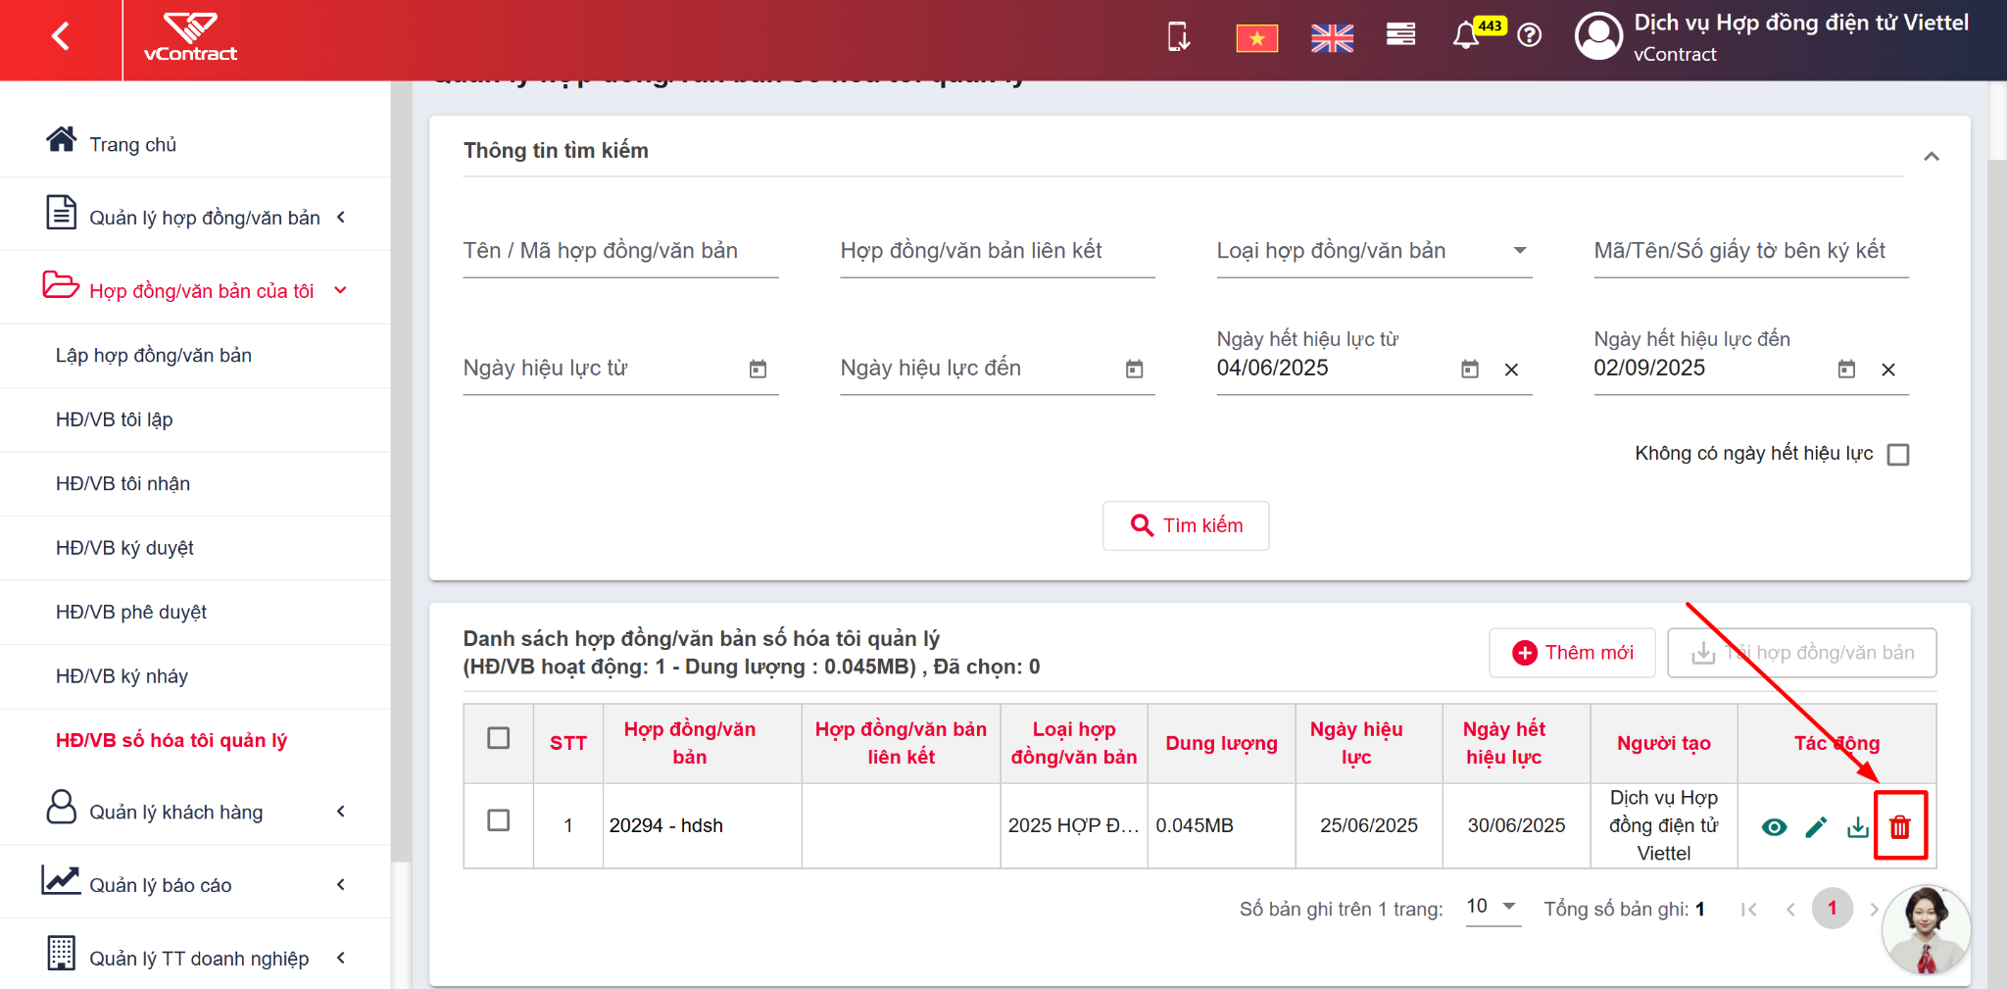Click the 'Thêm mới' button

coord(1572,653)
